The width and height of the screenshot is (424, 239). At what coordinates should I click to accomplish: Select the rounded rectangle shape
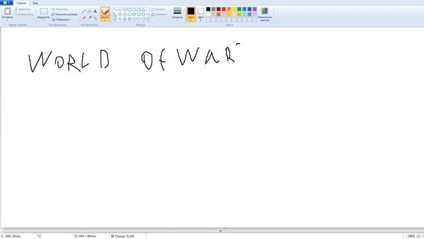(x=134, y=9)
